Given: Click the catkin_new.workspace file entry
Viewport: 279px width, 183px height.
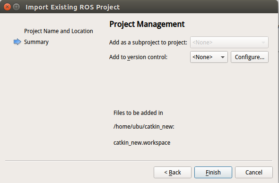Looking at the screenshot, I should tap(142, 143).
